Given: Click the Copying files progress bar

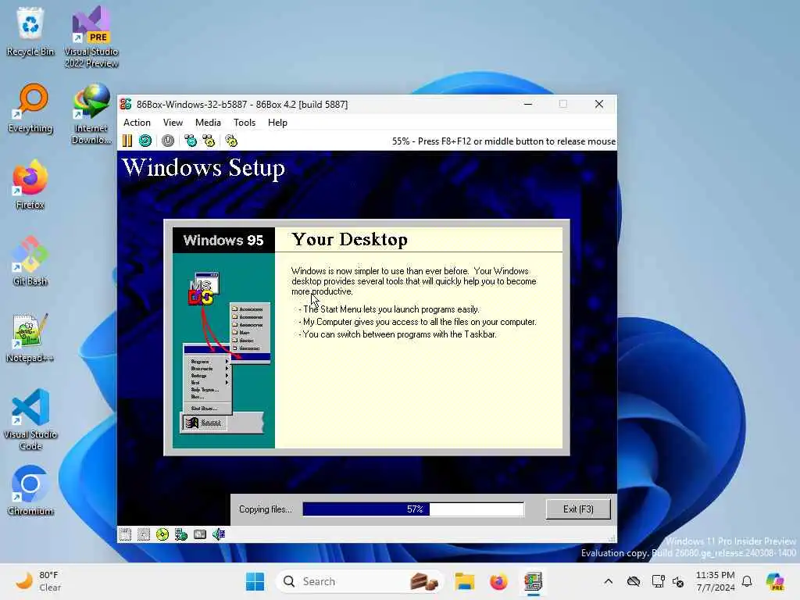Looking at the screenshot, I should click(x=413, y=509).
